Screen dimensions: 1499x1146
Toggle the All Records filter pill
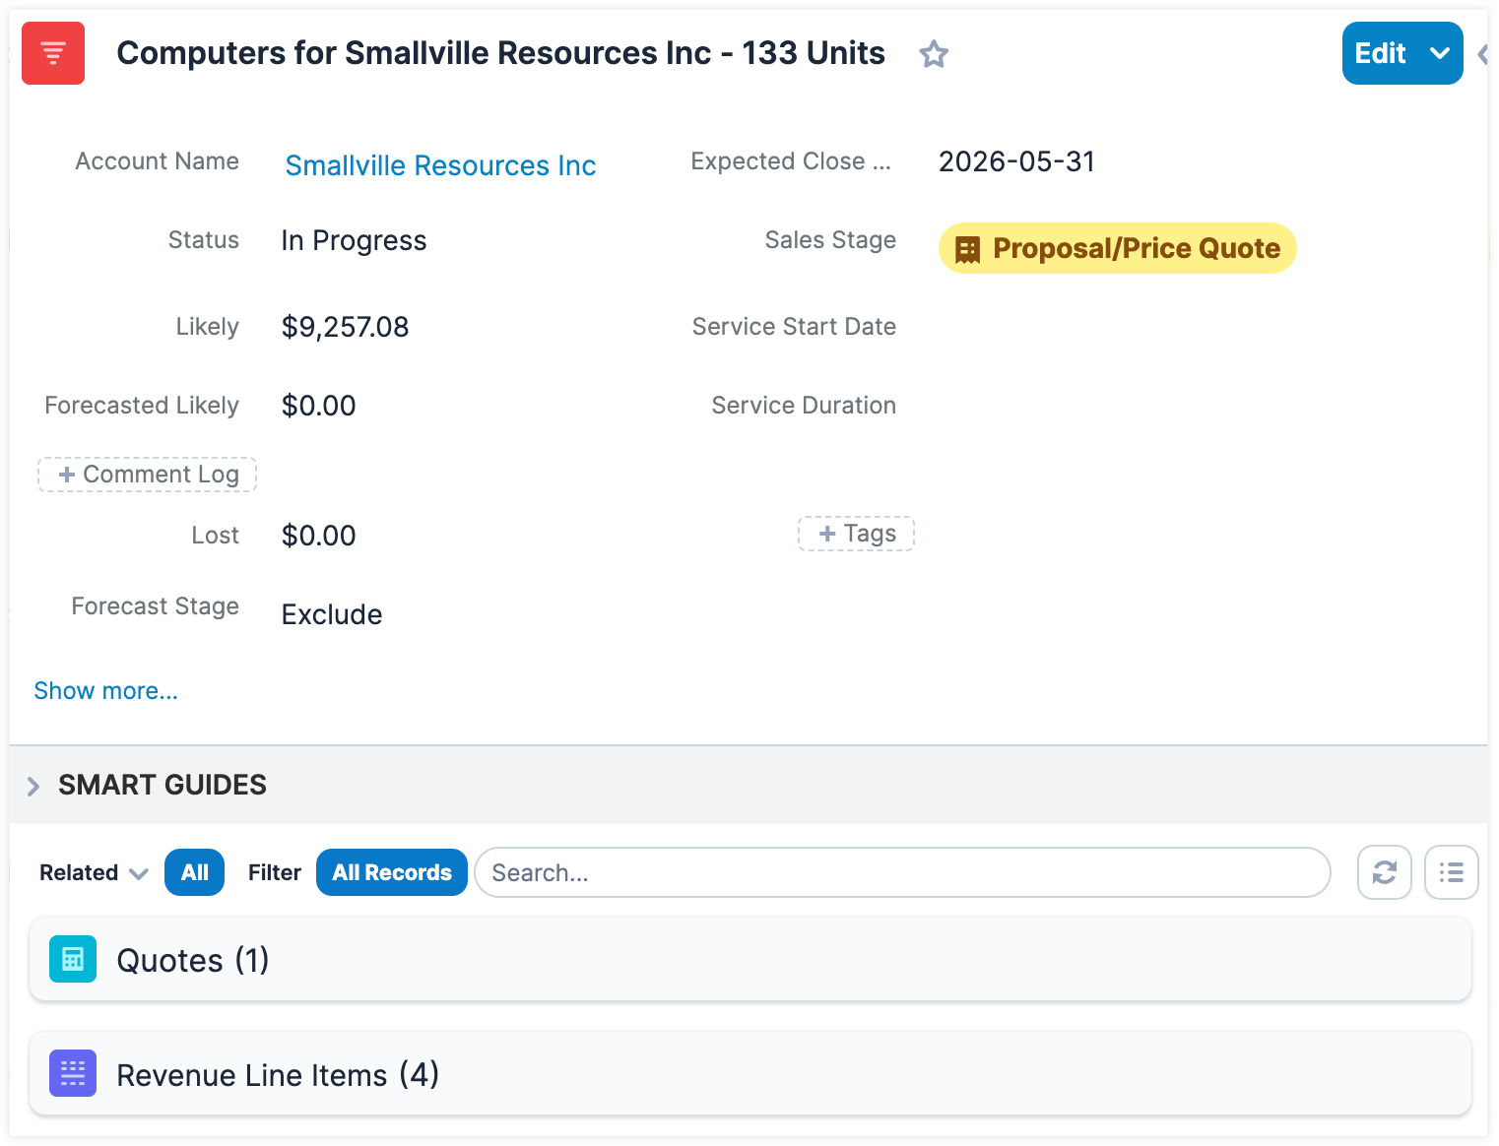coord(391,872)
